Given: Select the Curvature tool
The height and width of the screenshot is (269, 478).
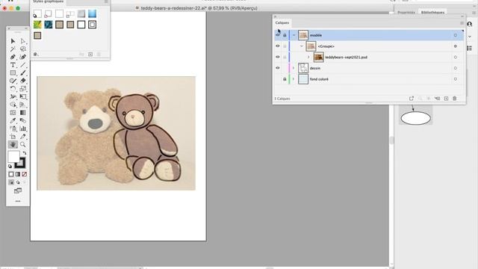Looking at the screenshot, I should point(23,57).
